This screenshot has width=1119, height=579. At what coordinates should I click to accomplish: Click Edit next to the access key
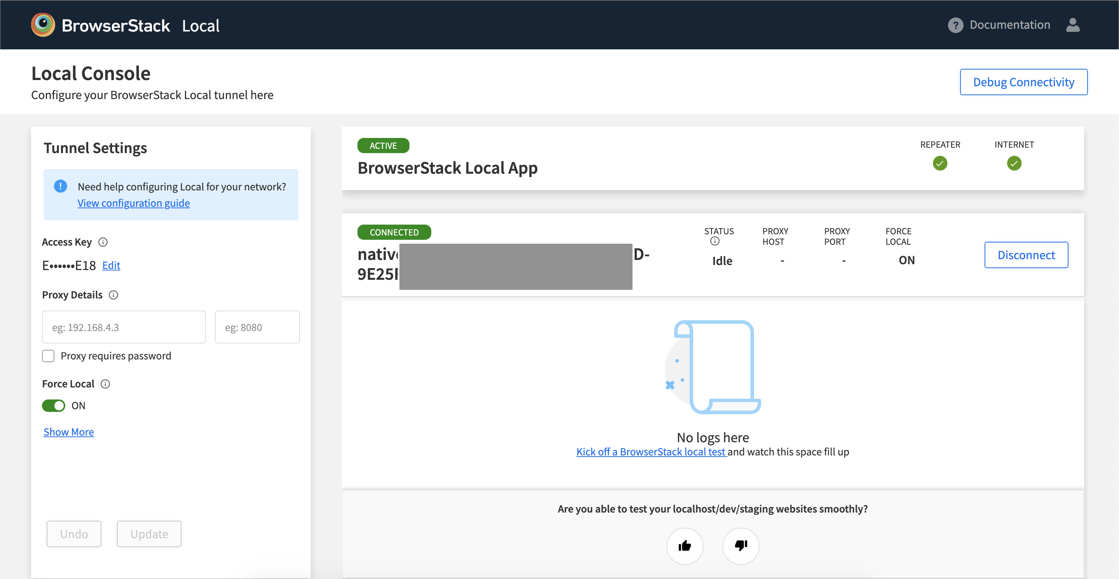[x=111, y=265]
